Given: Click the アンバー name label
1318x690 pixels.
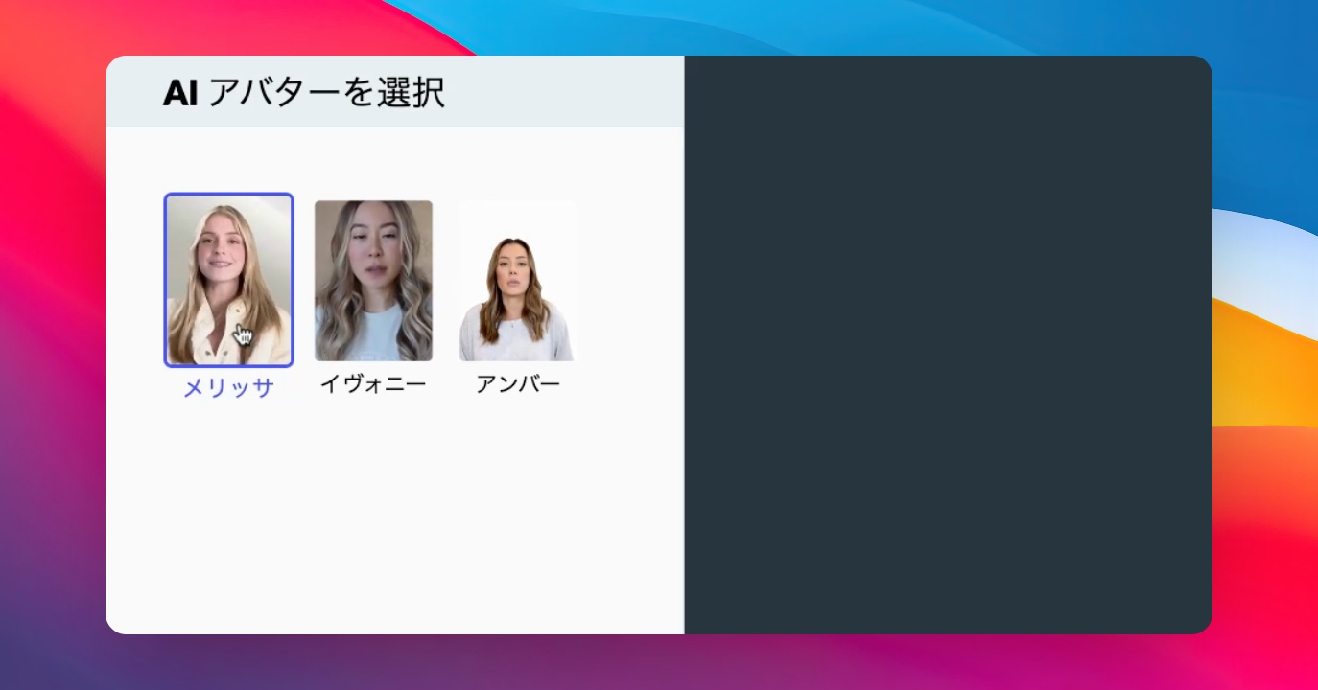Looking at the screenshot, I should [x=516, y=382].
